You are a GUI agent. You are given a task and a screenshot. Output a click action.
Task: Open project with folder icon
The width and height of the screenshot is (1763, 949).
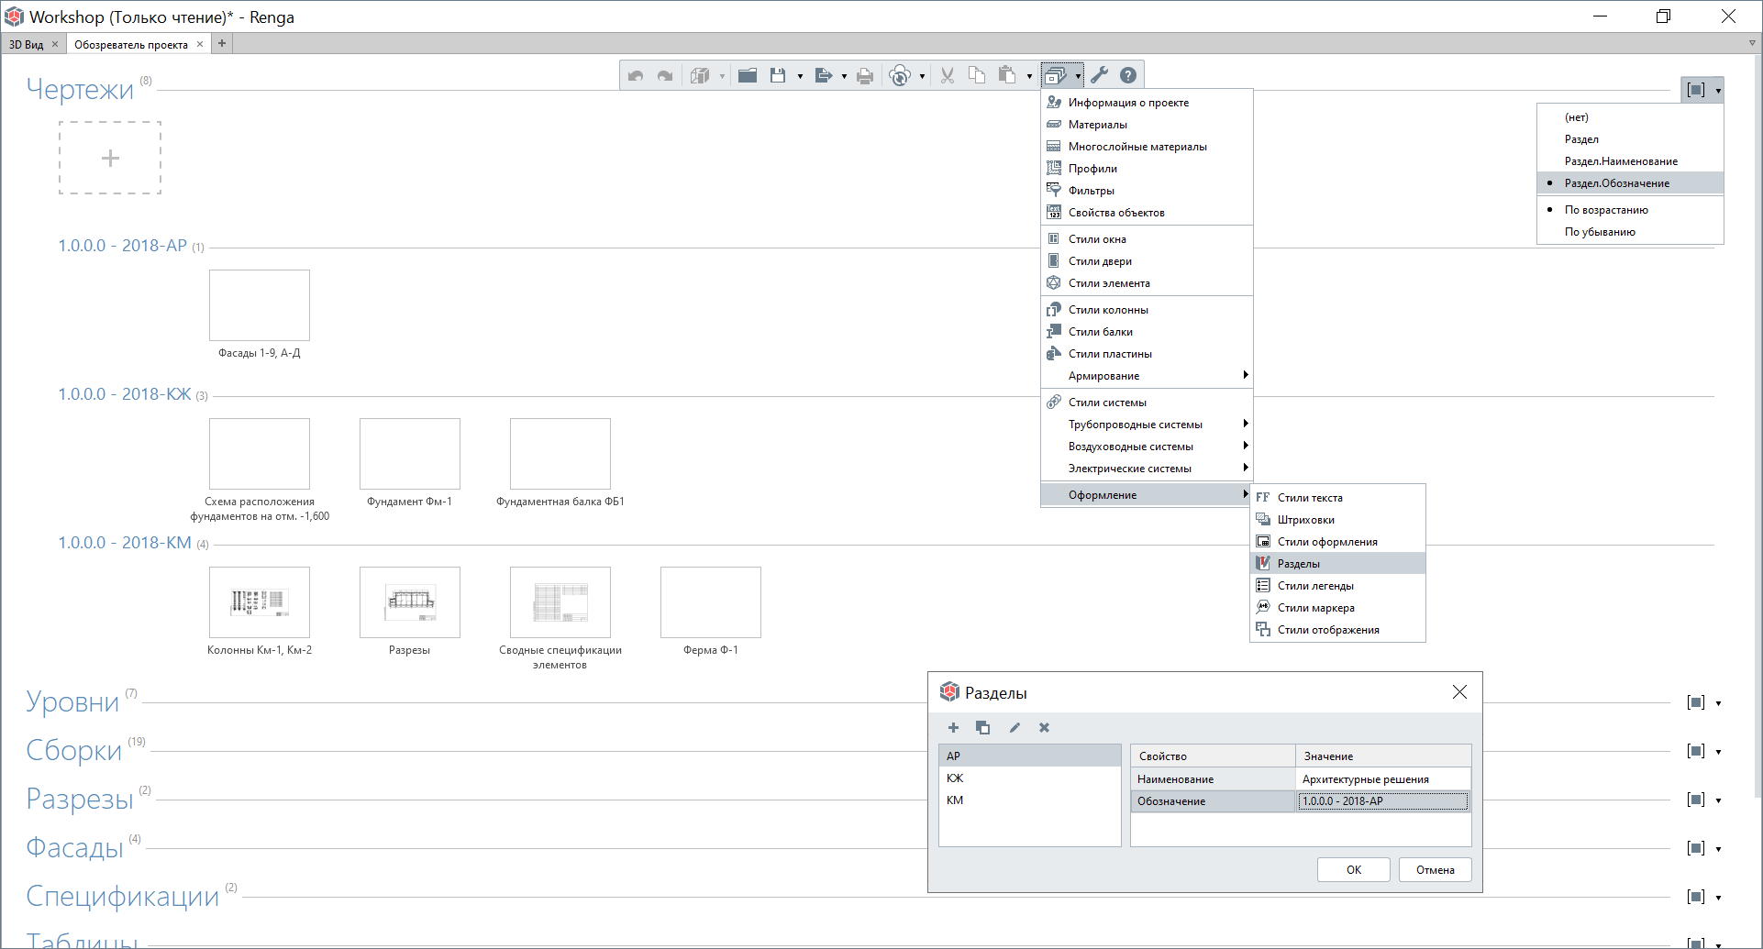[748, 76]
